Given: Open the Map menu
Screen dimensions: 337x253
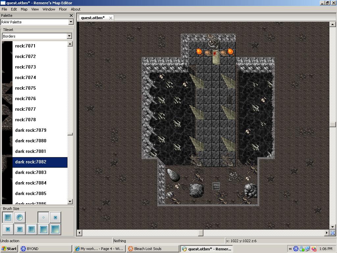Looking at the screenshot, I should (x=24, y=9).
